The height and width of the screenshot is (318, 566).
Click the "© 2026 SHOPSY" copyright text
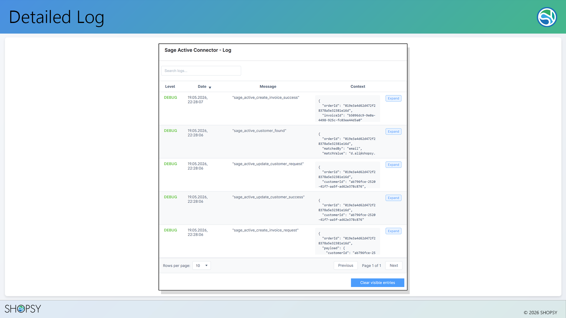(540, 313)
